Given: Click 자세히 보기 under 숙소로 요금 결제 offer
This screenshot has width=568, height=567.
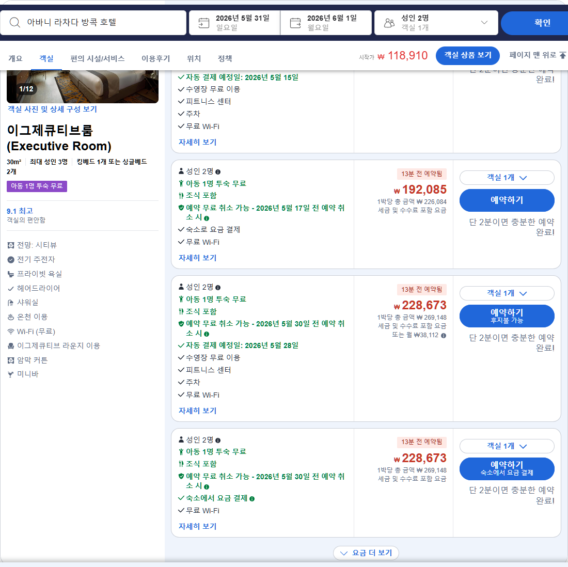Looking at the screenshot, I should tap(197, 258).
